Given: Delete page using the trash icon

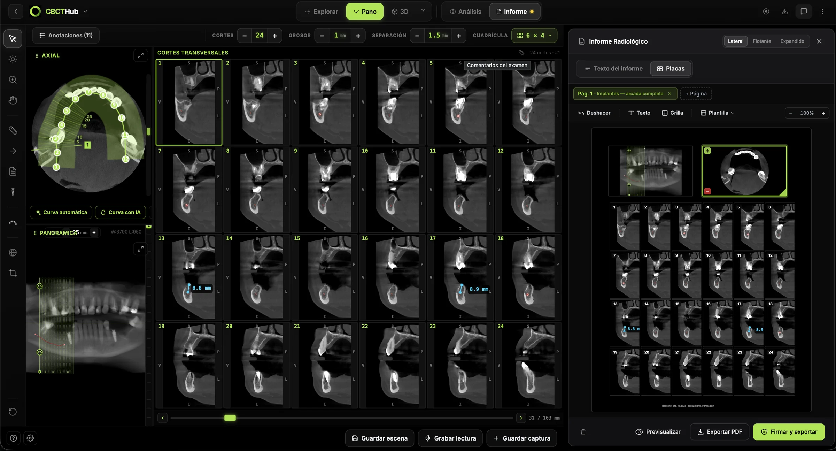Looking at the screenshot, I should tap(583, 432).
